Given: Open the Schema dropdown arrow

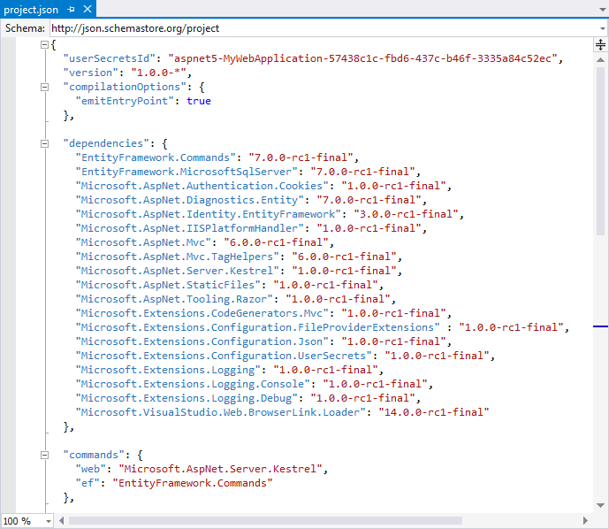Looking at the screenshot, I should click(601, 27).
